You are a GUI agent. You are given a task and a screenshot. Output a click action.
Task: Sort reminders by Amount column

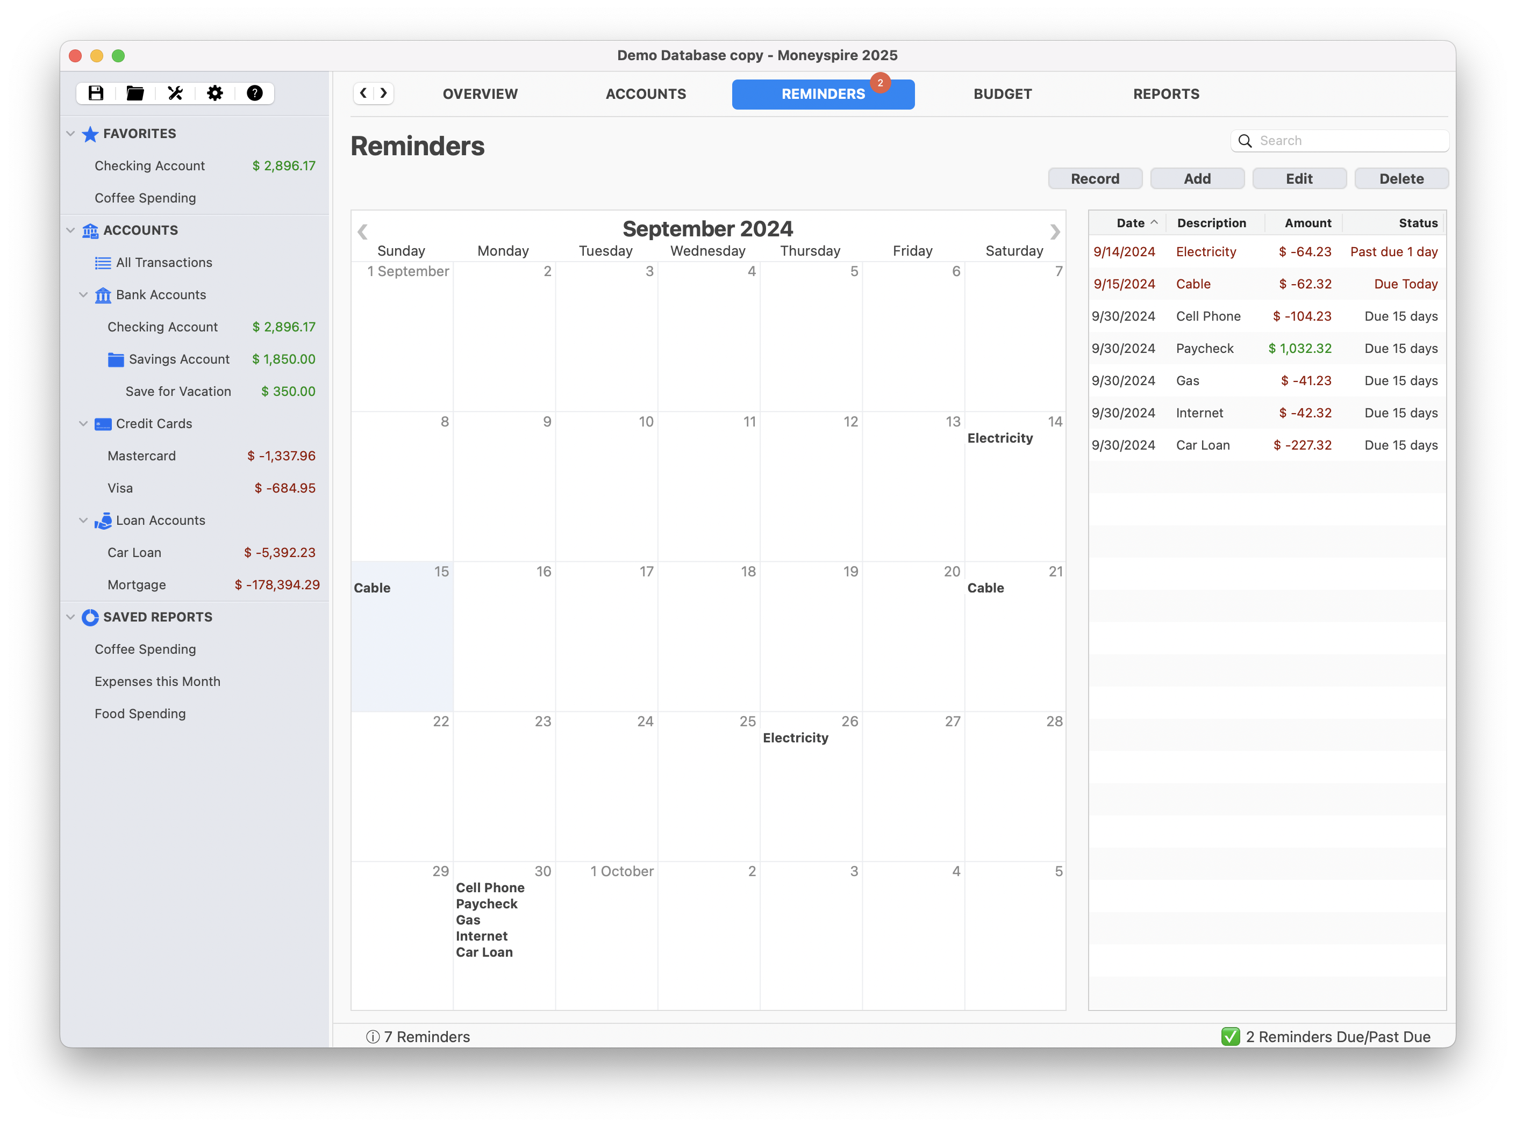tap(1304, 223)
